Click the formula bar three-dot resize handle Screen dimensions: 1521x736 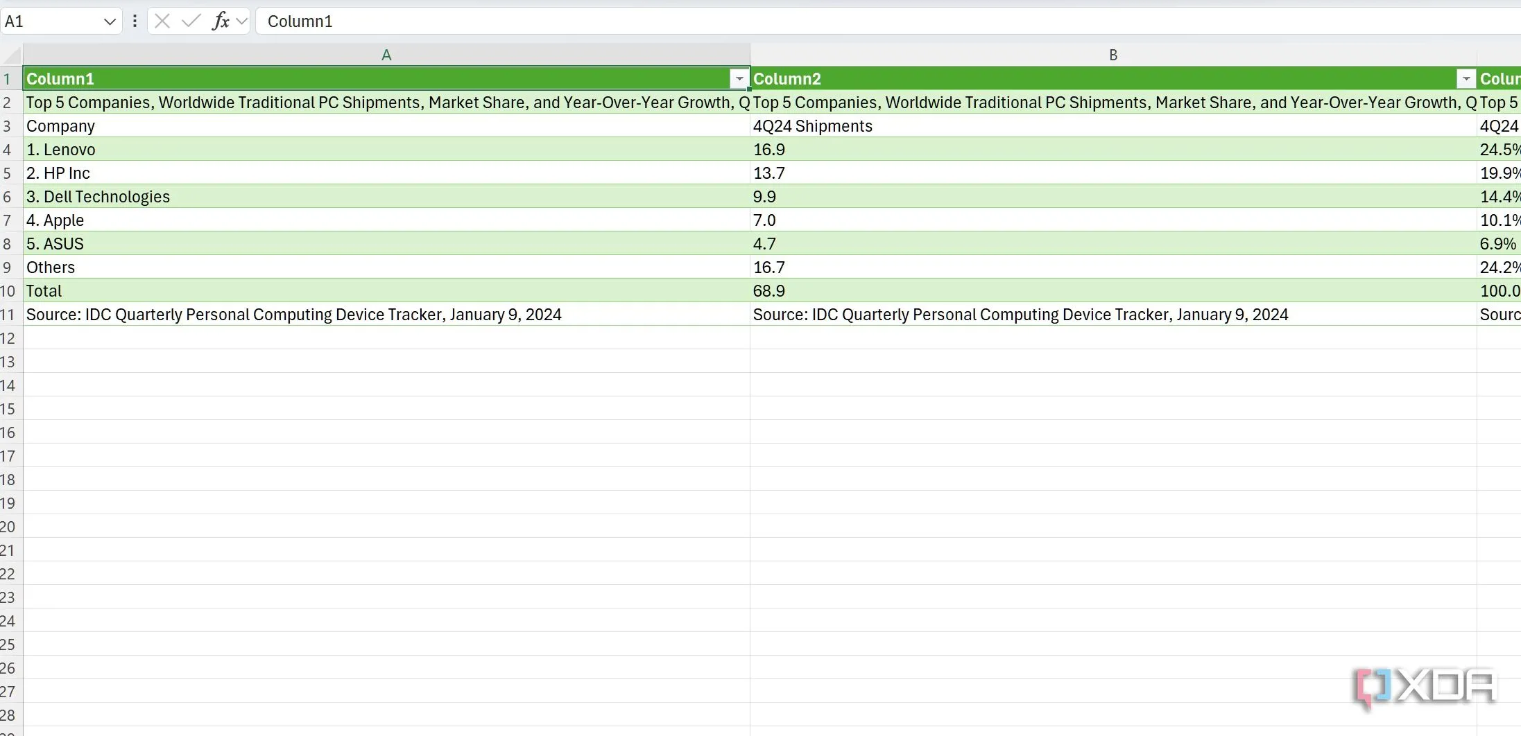click(x=135, y=21)
